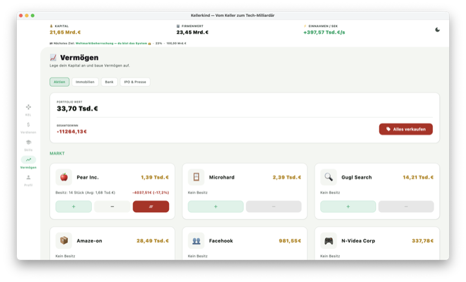Sell all Pear Inc. shares red button
Image resolution: width=466 pixels, height=282 pixels.
tap(151, 206)
